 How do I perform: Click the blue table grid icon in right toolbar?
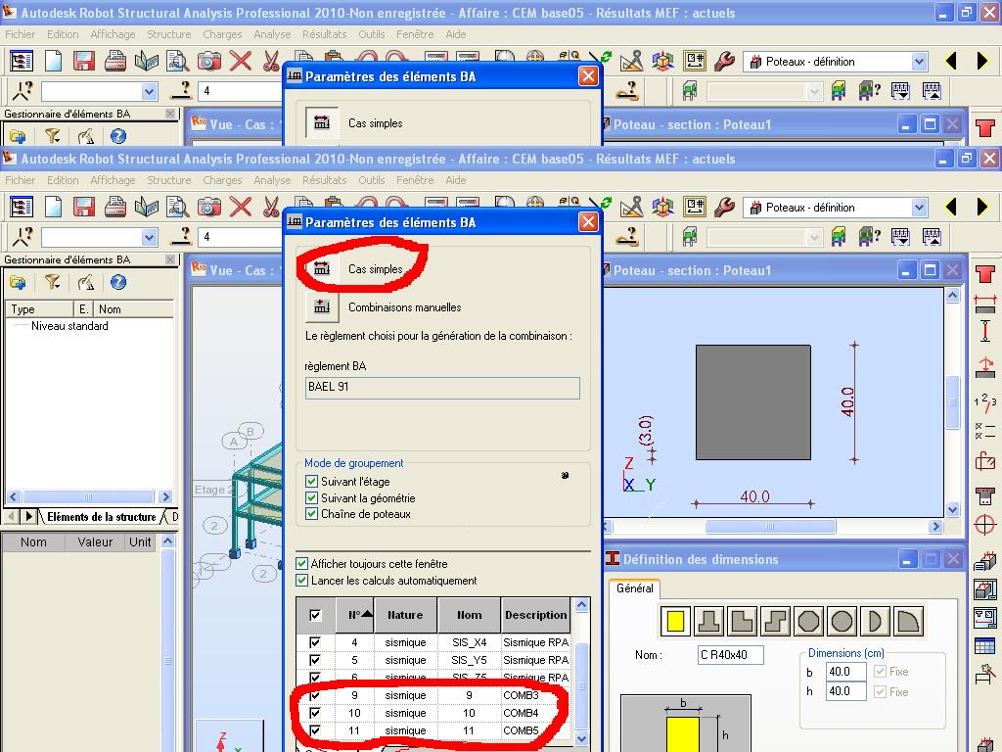tap(985, 646)
